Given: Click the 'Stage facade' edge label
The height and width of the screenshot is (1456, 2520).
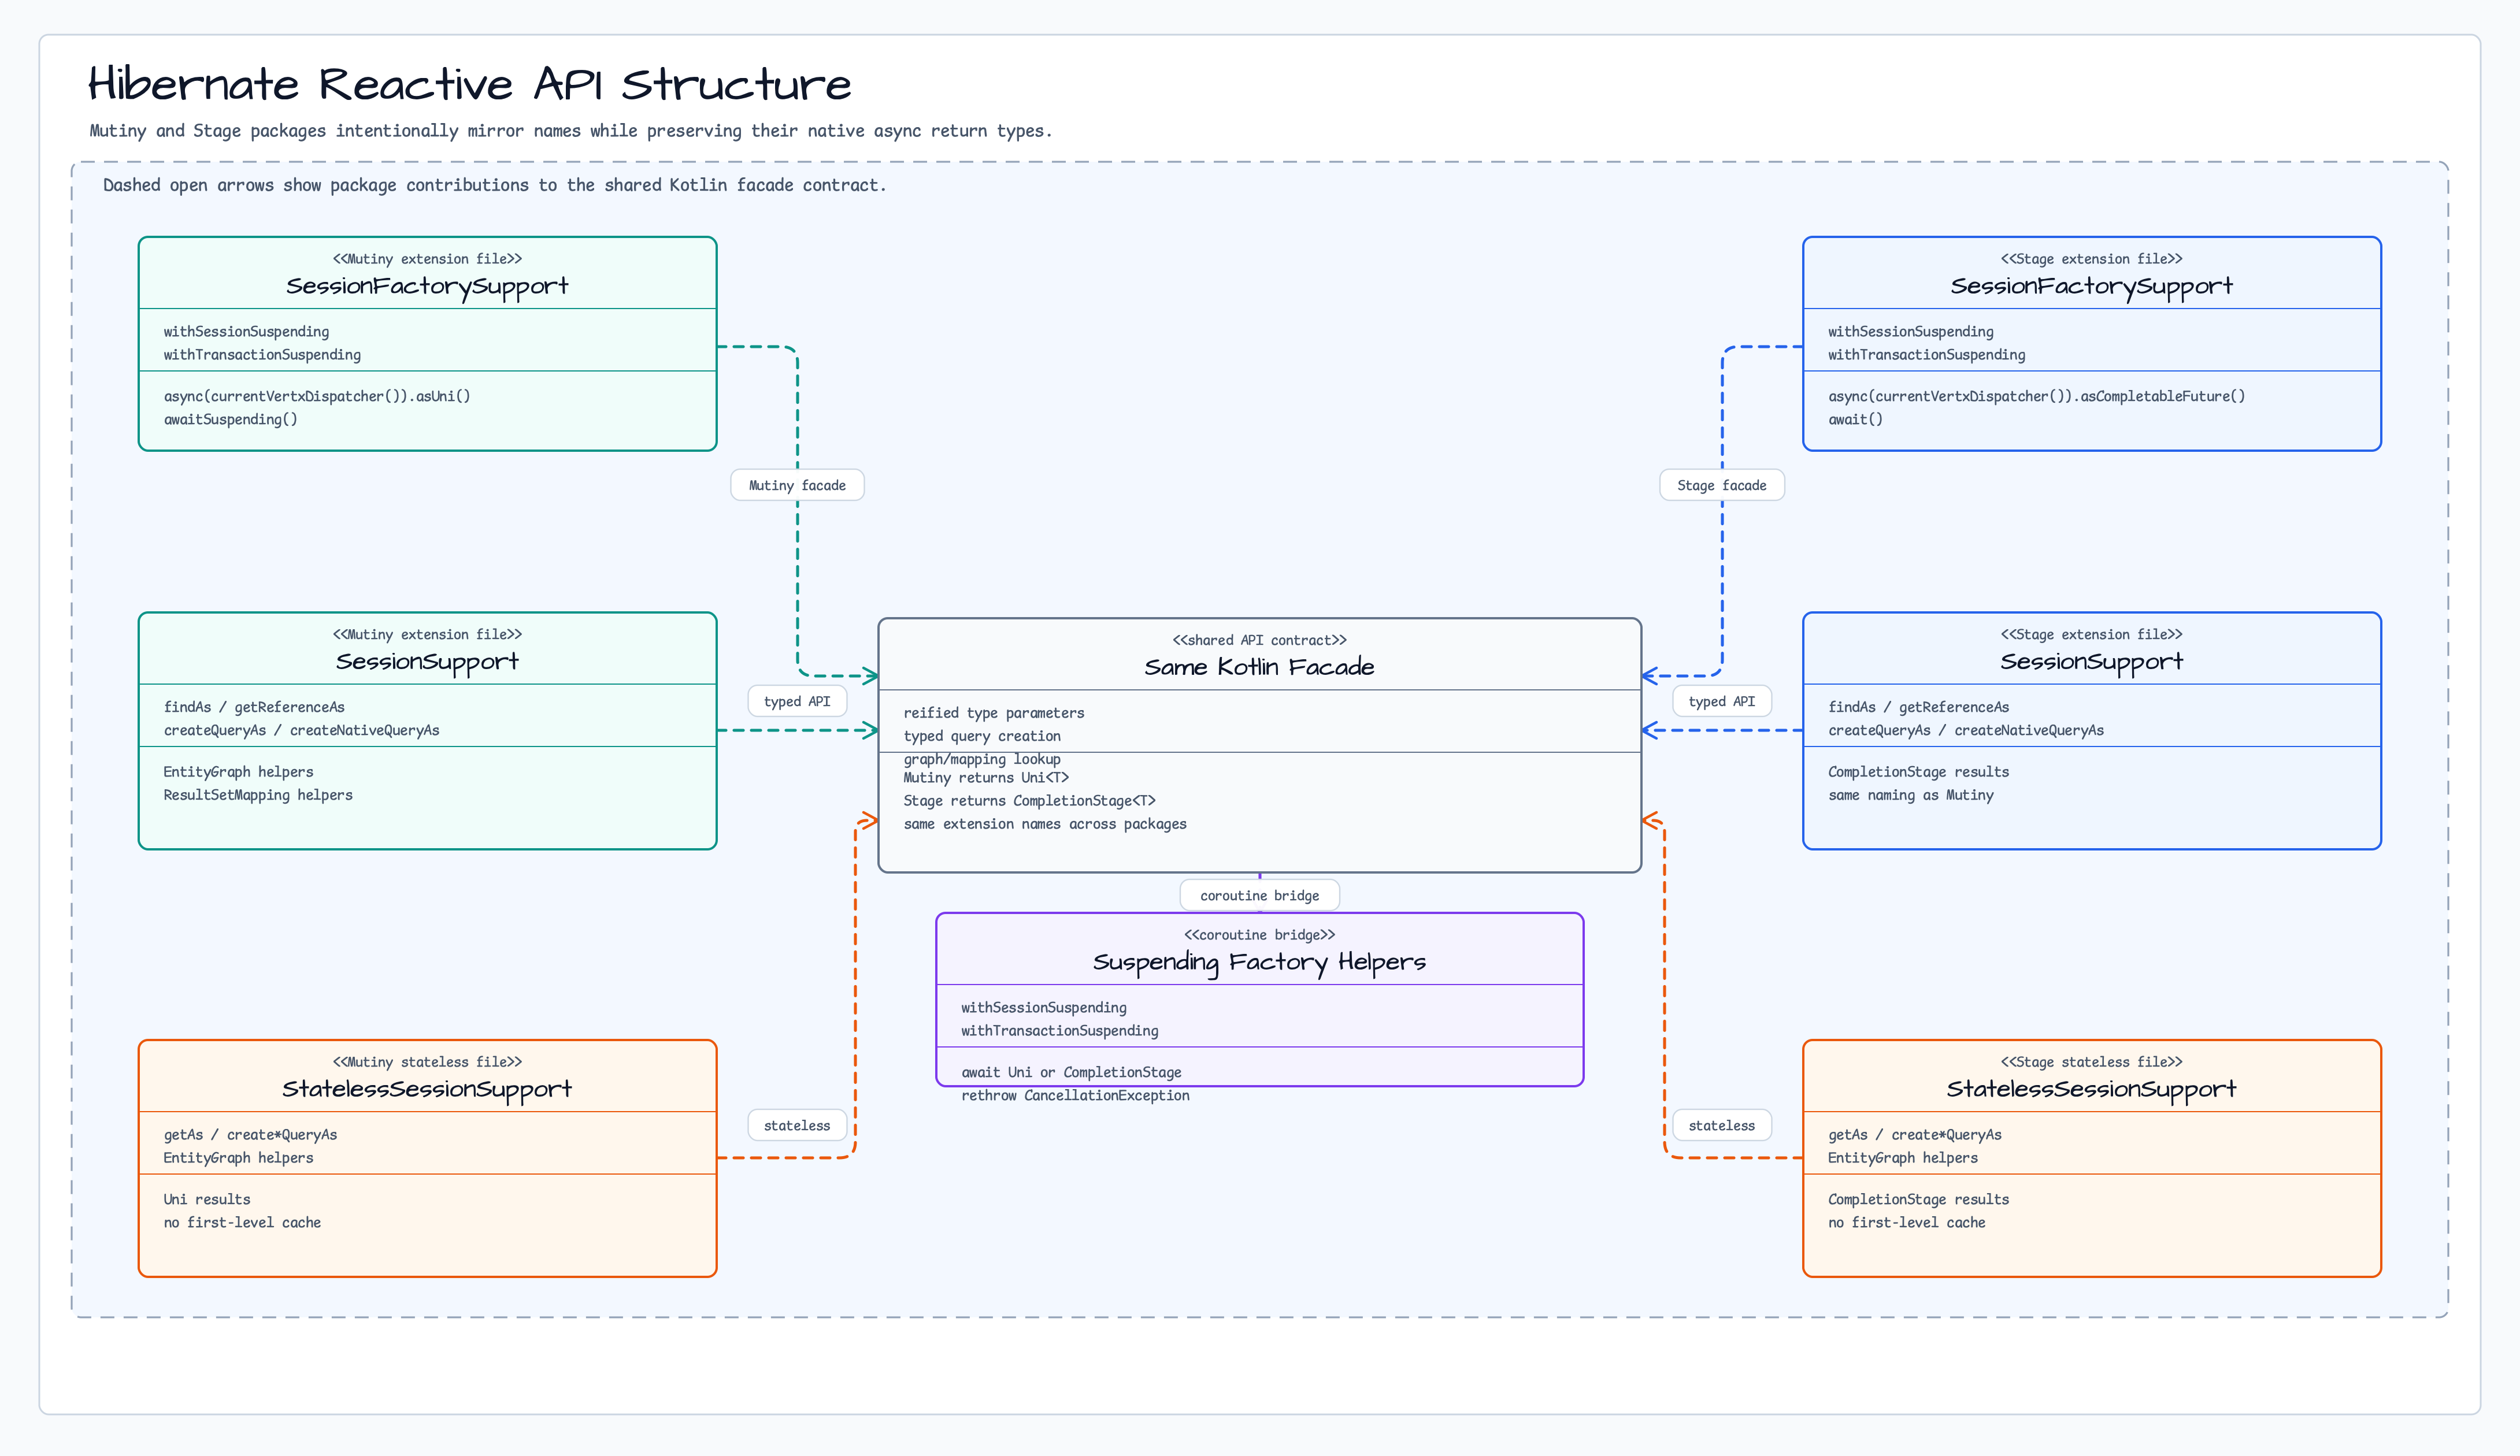Looking at the screenshot, I should (1721, 486).
